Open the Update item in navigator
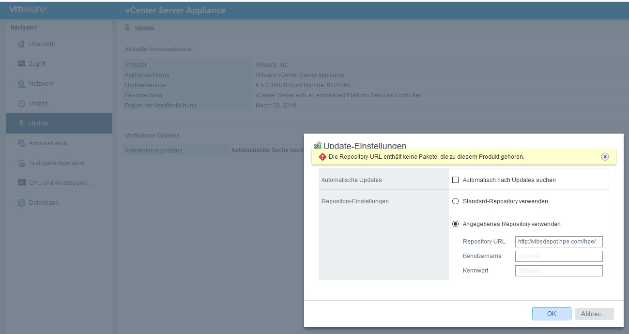The image size is (629, 334). click(39, 123)
